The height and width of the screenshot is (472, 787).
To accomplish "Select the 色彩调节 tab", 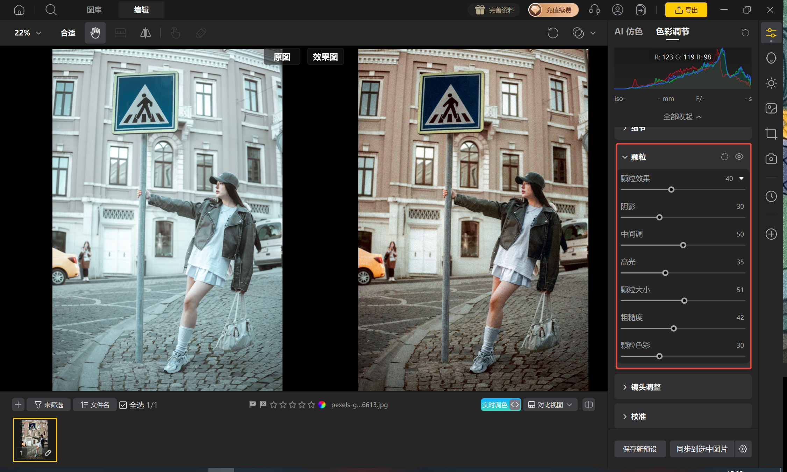I will point(672,31).
